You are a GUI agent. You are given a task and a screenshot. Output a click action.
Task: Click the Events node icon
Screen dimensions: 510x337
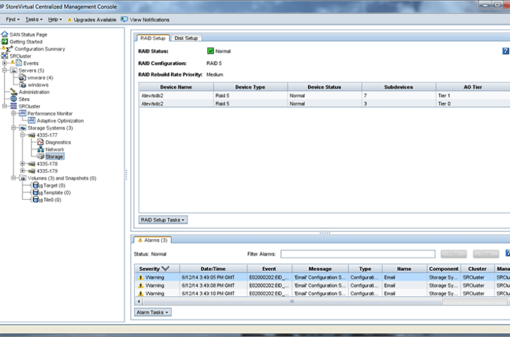click(x=19, y=63)
